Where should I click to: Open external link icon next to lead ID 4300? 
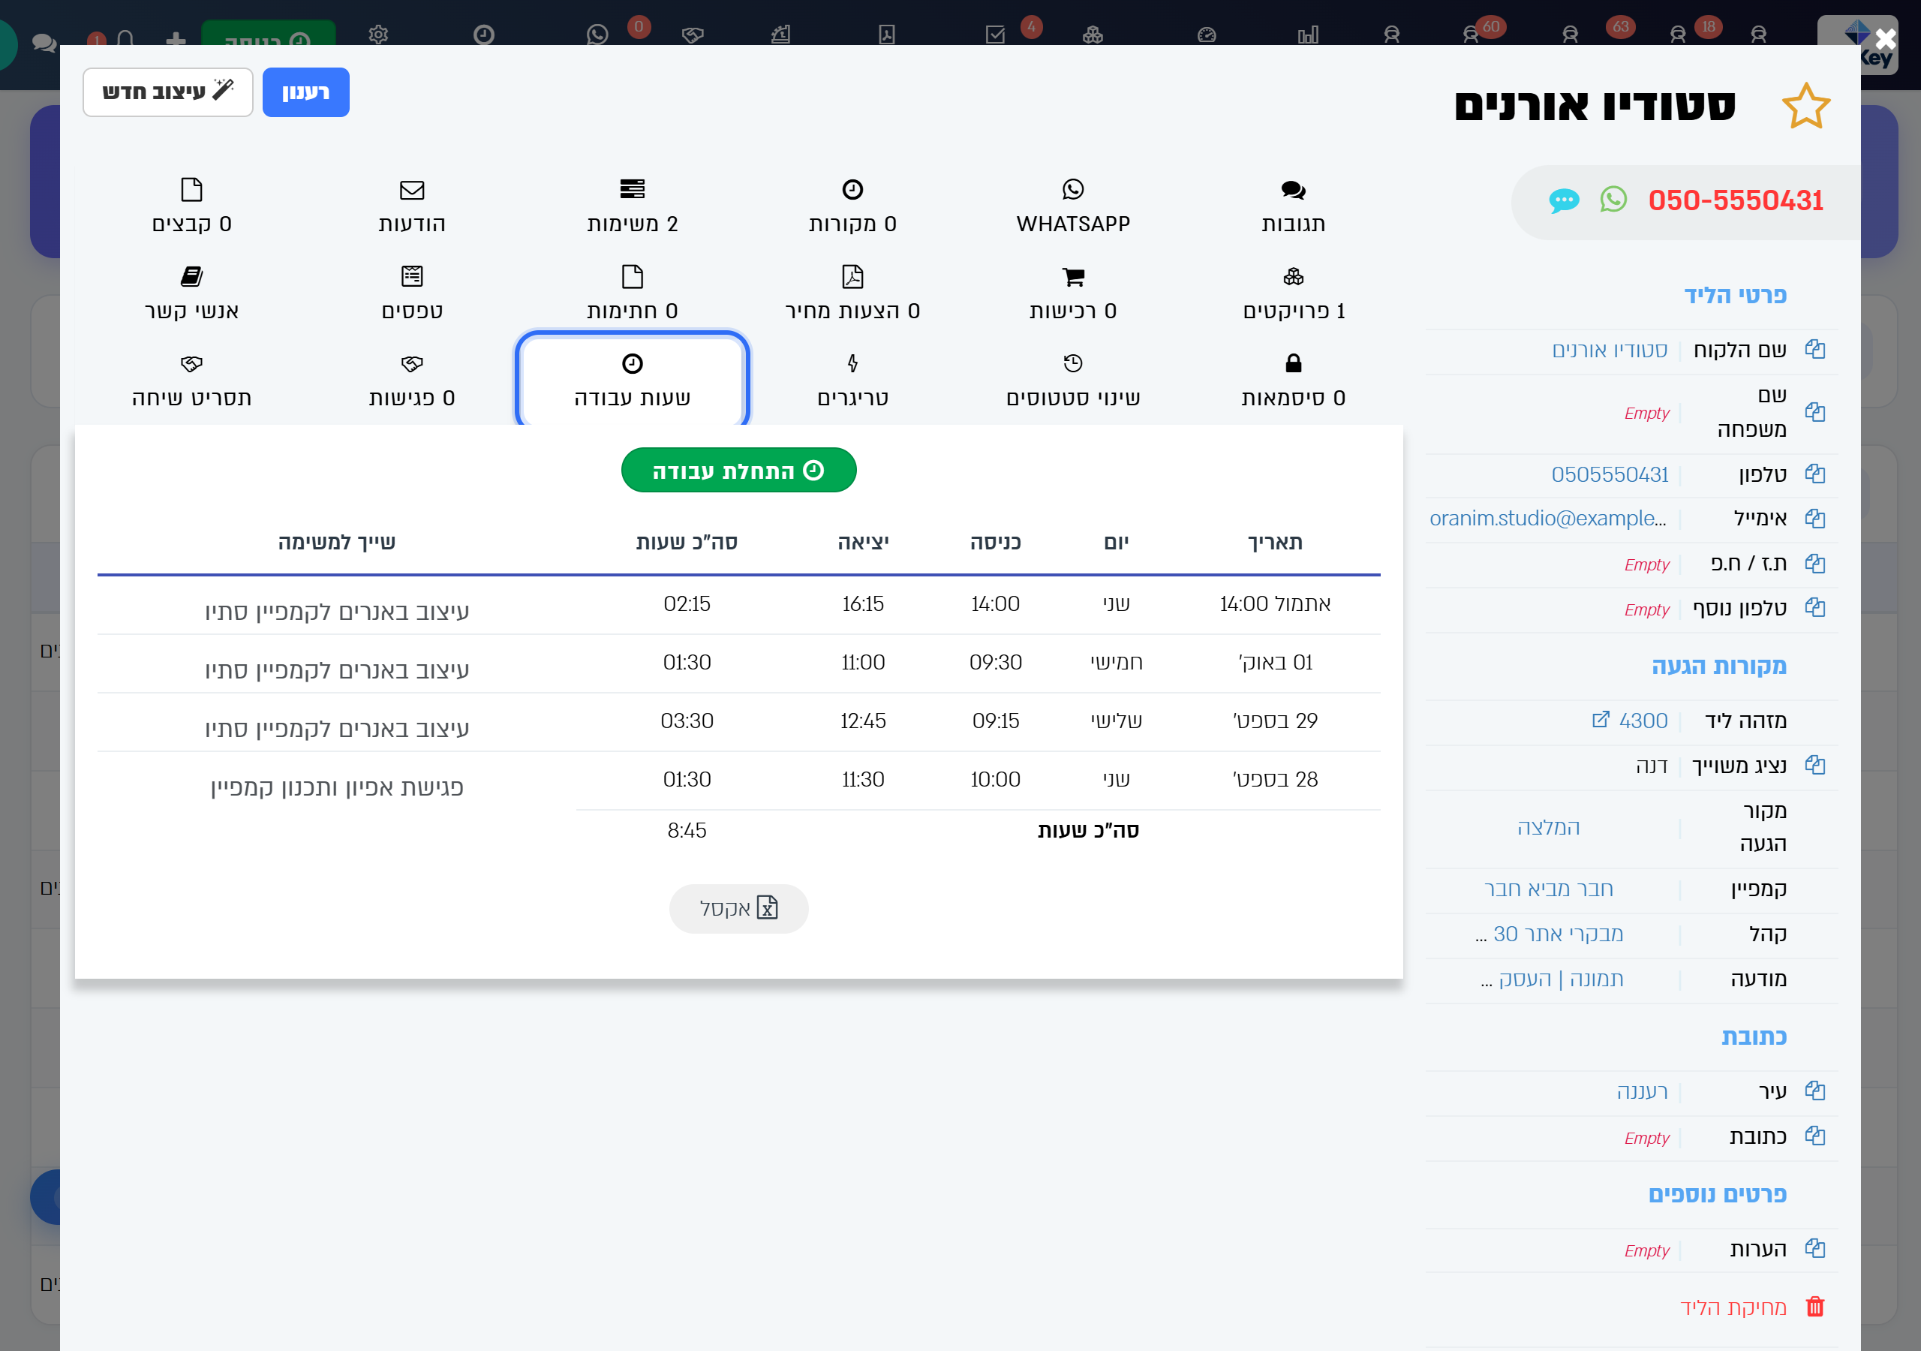tap(1600, 720)
